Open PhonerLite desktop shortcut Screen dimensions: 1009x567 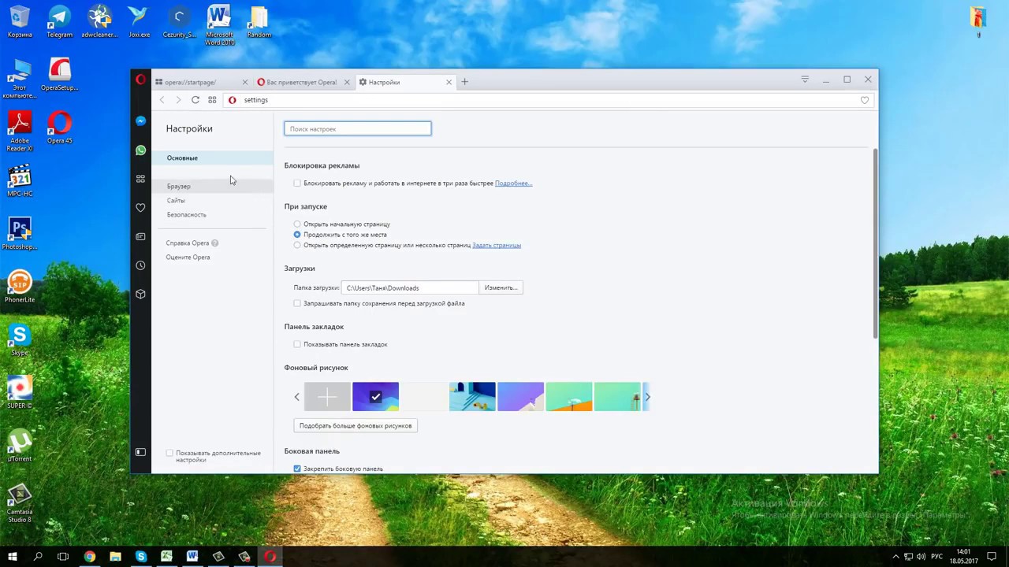pos(19,287)
